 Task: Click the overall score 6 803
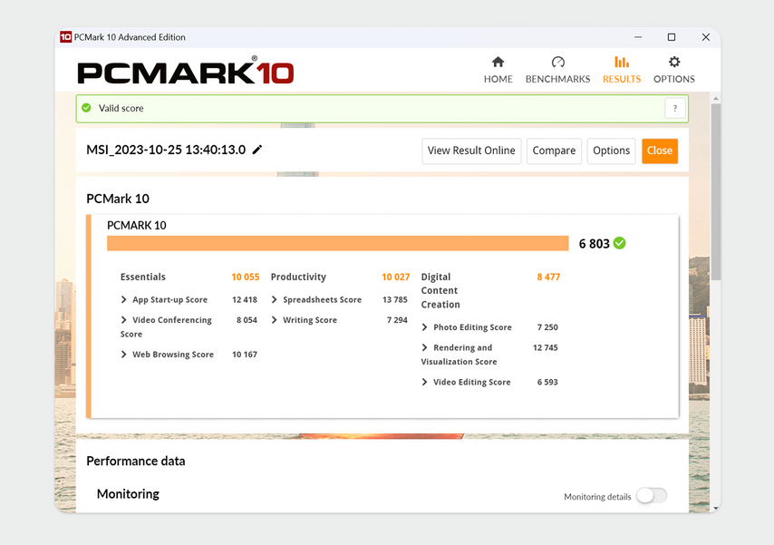point(595,244)
